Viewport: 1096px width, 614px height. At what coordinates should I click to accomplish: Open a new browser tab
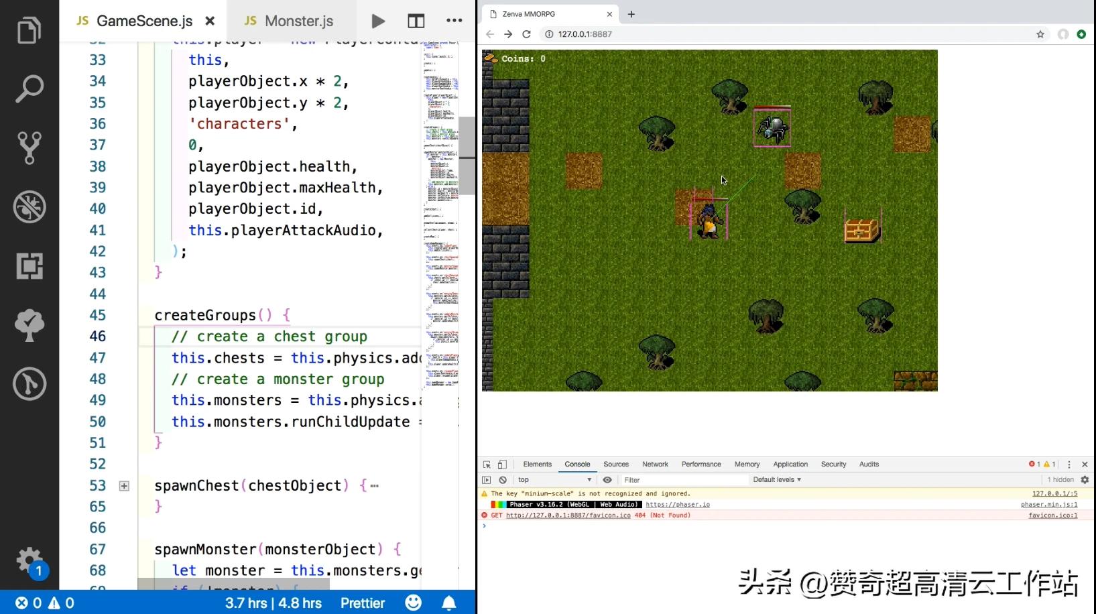point(631,14)
